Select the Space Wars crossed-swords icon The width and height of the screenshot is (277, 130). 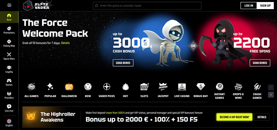pos(9,54)
